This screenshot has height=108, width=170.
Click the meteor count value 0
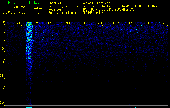click(38, 12)
